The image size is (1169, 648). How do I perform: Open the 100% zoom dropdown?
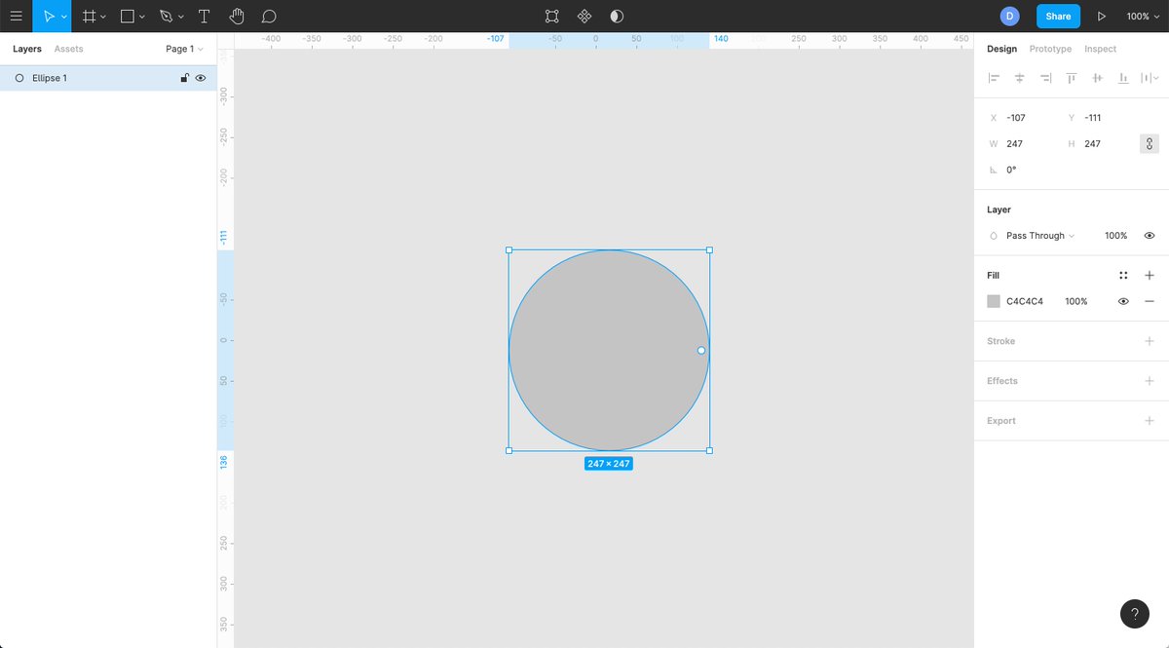click(x=1143, y=17)
